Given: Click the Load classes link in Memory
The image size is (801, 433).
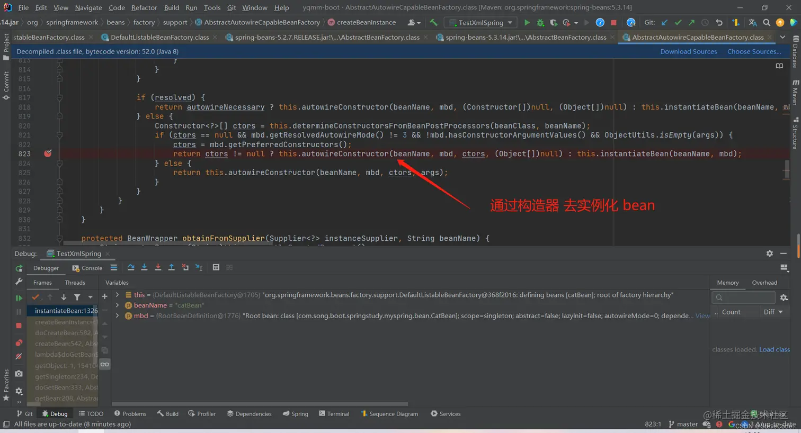Looking at the screenshot, I should [x=775, y=349].
